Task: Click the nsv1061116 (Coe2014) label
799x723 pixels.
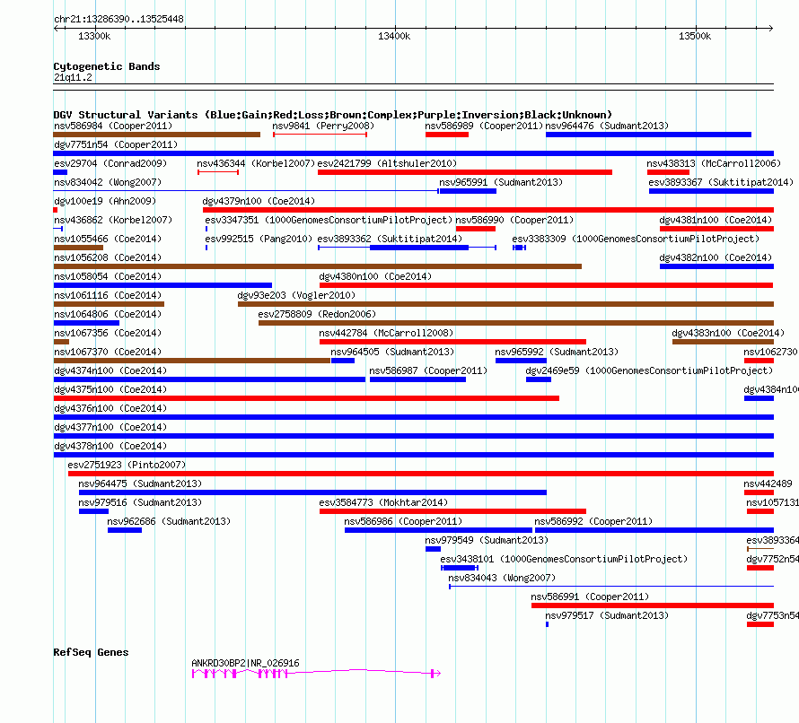Action: (108, 295)
